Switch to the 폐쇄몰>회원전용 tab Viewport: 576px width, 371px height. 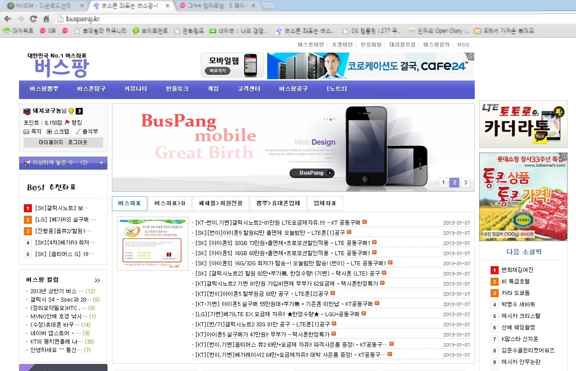click(221, 203)
